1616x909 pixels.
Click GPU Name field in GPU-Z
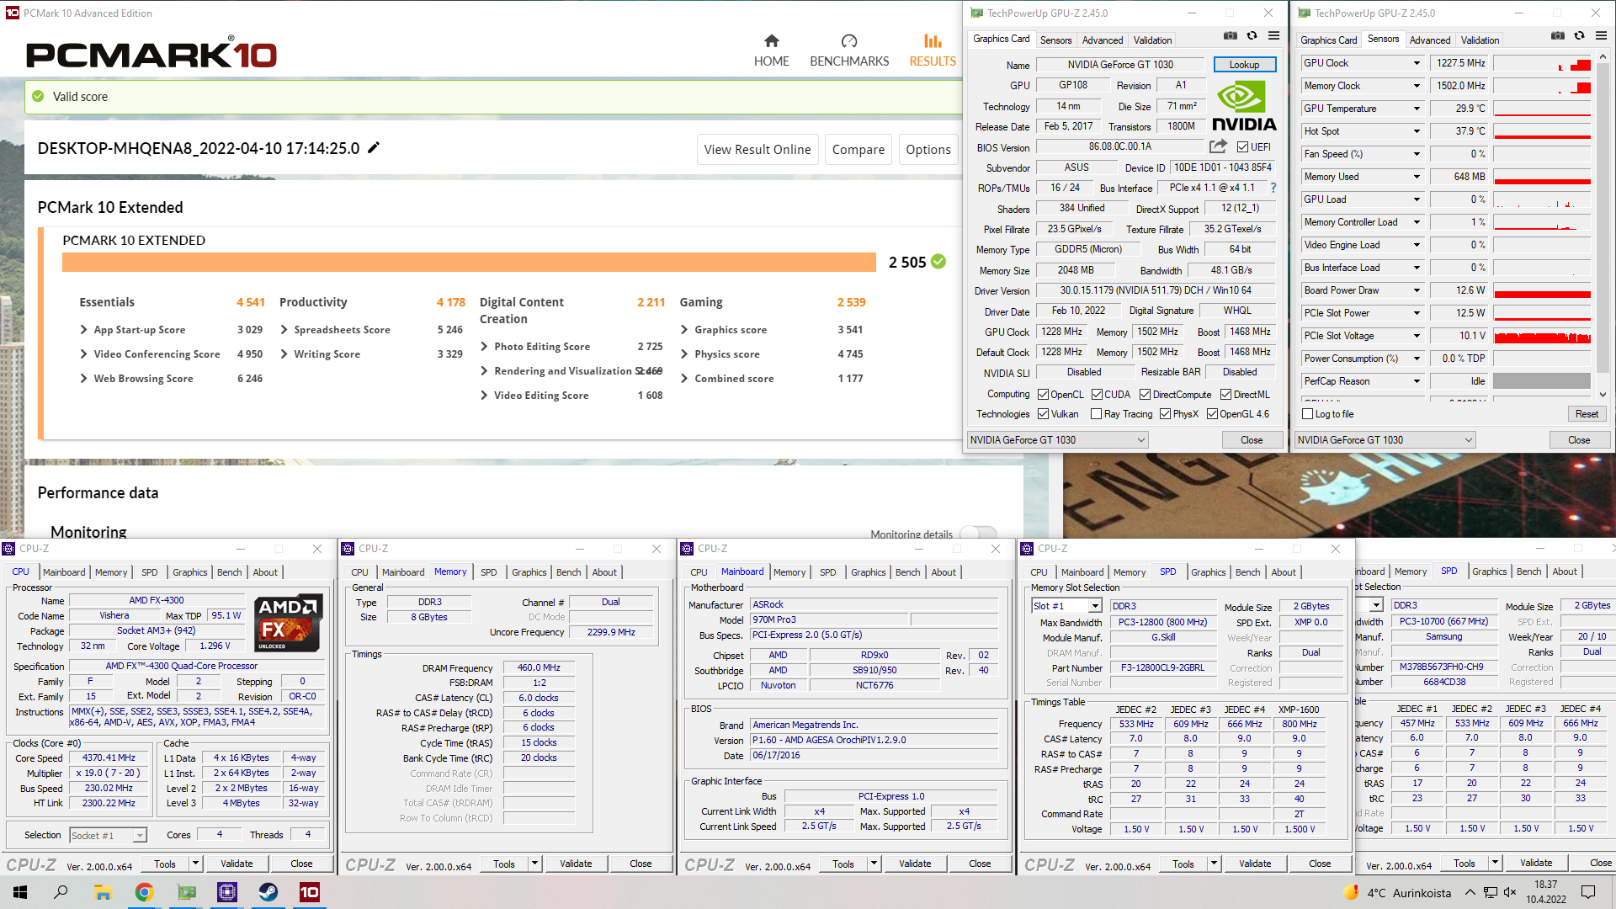(x=1119, y=65)
